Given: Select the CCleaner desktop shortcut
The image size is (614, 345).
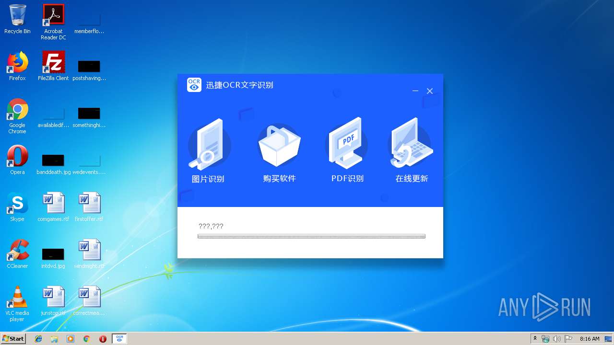Looking at the screenshot, I should [x=17, y=254].
